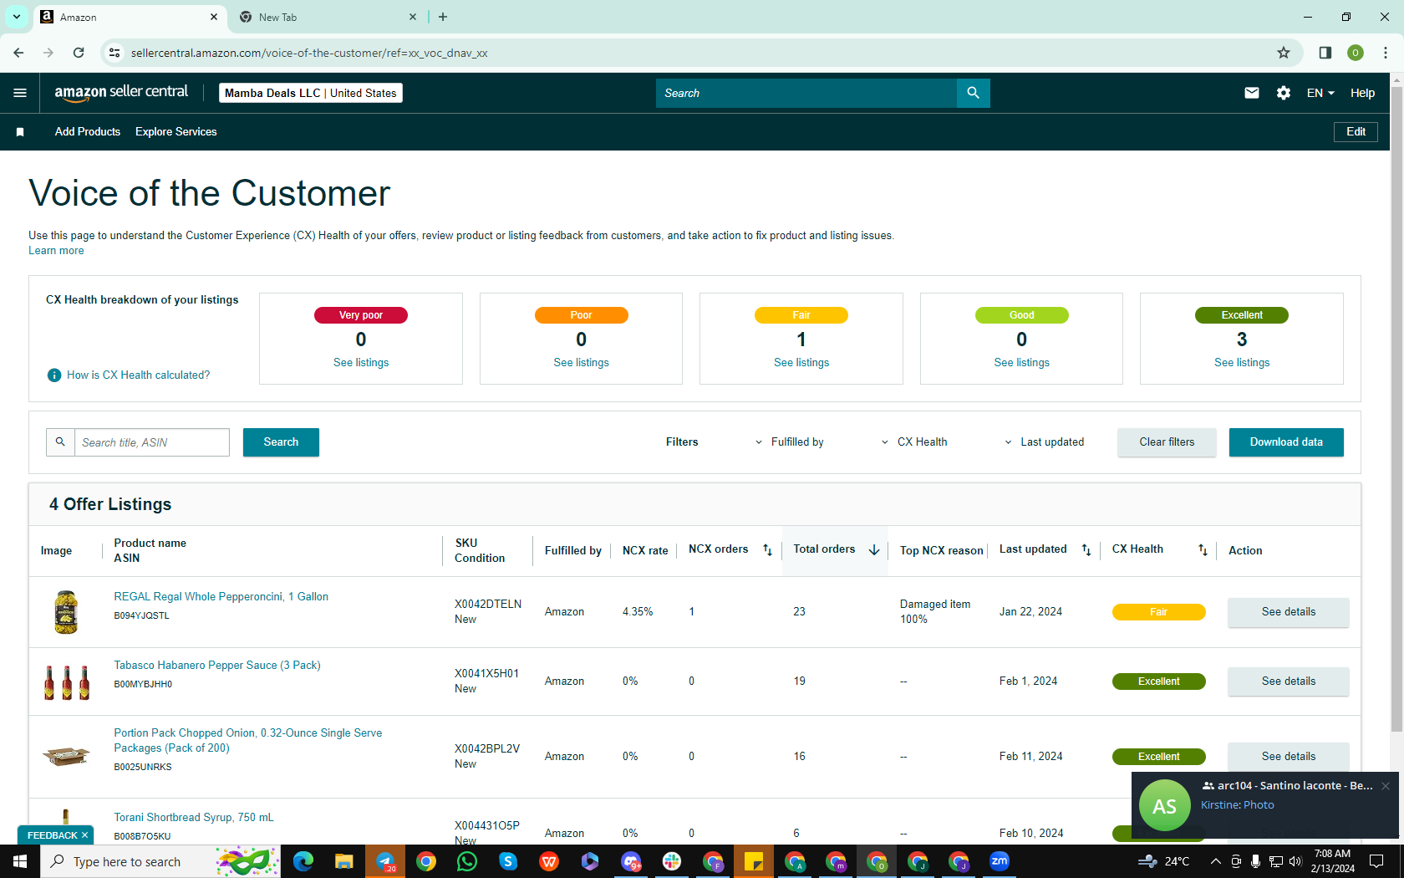Open a new browser tab
The width and height of the screenshot is (1404, 878).
(443, 17)
